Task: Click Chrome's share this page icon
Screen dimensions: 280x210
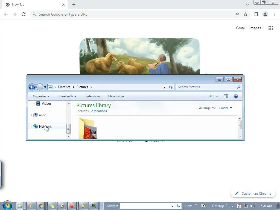Action: (237, 14)
